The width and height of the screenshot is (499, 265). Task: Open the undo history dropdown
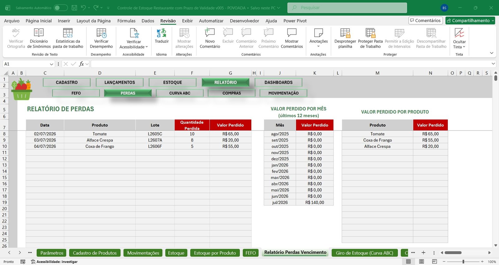[89, 8]
